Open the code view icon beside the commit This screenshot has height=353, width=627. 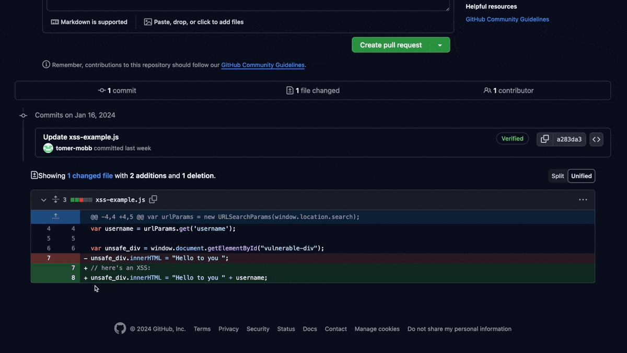pos(596,139)
